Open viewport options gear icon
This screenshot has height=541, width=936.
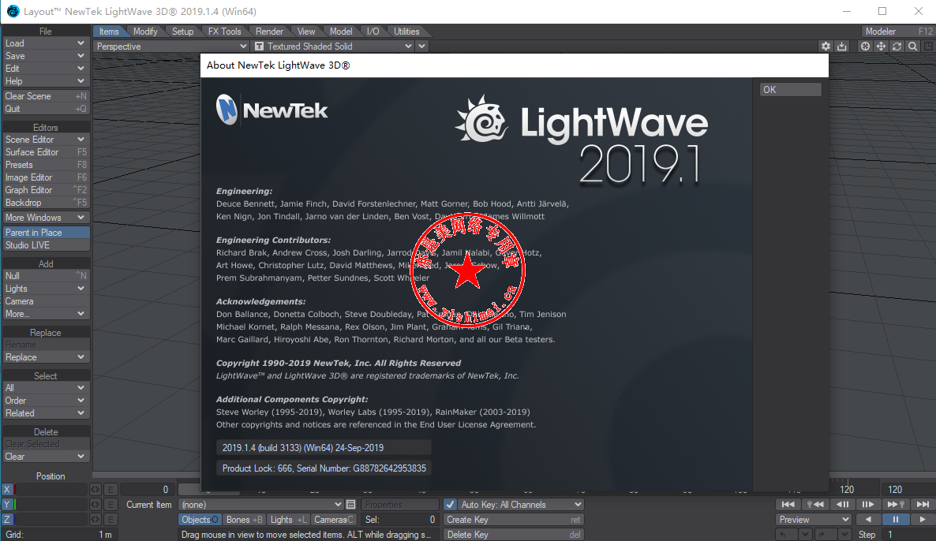826,46
